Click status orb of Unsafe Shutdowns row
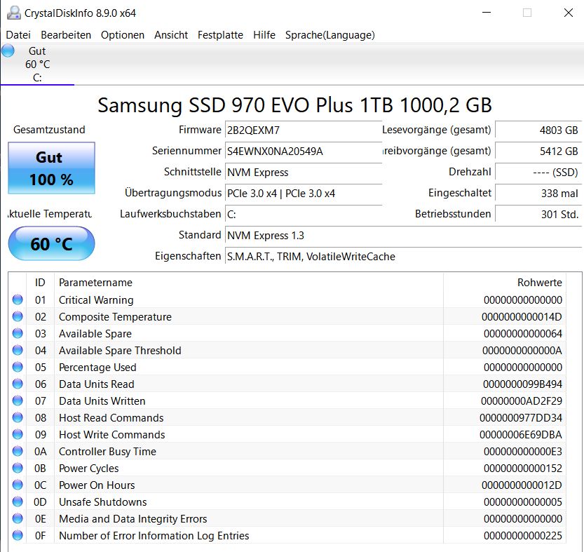 pos(18,501)
